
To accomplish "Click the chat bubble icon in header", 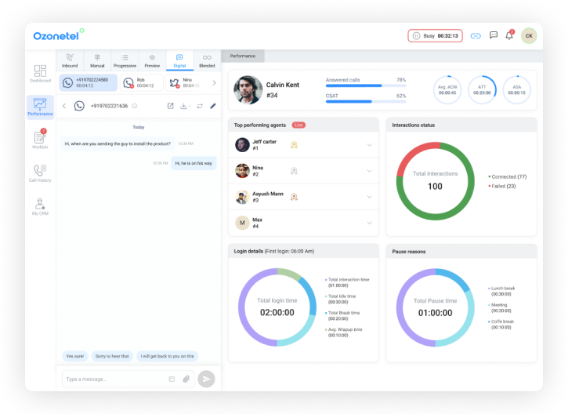I will 493,35.
